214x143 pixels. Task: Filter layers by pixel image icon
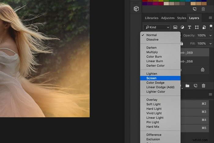[x=175, y=27]
